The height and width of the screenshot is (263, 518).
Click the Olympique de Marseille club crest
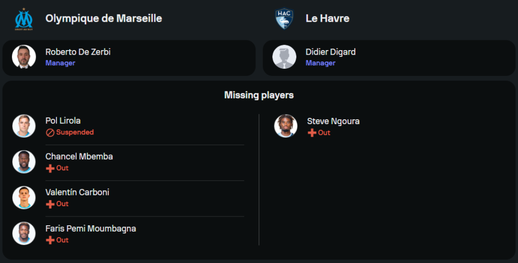tap(24, 19)
